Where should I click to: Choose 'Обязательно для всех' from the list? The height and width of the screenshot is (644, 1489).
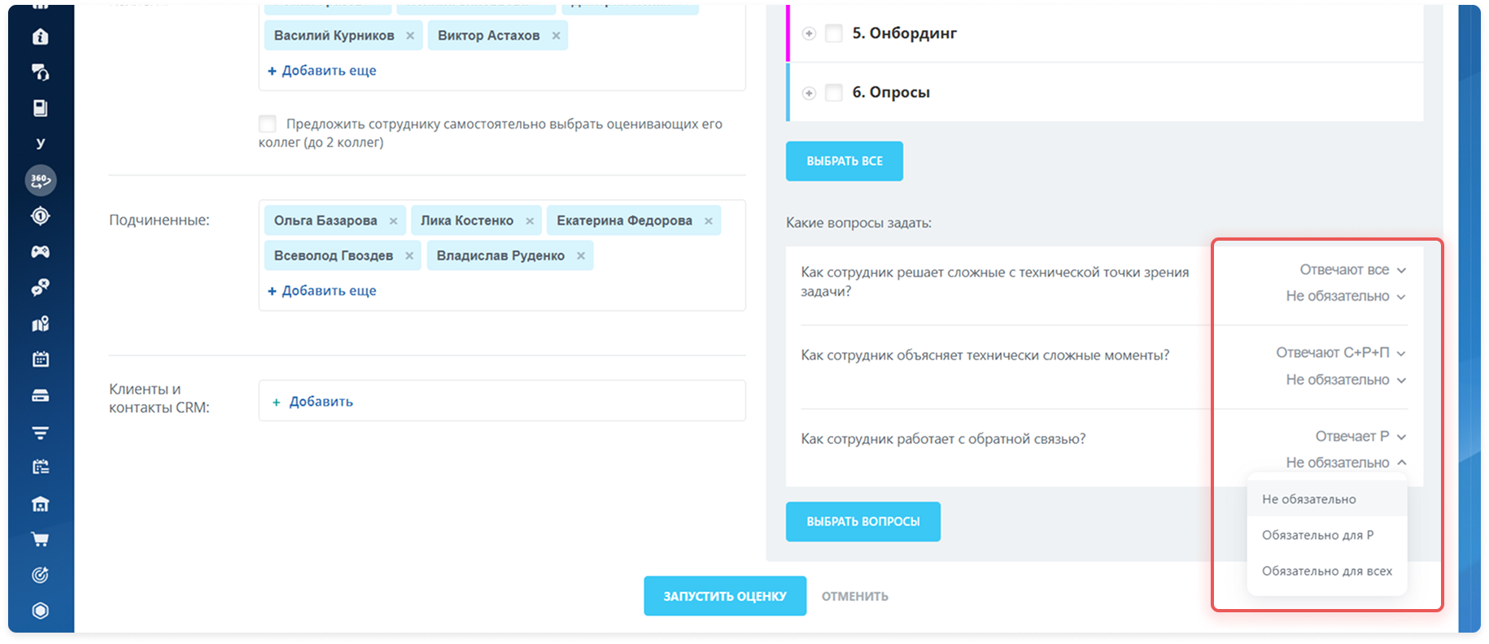[1326, 571]
